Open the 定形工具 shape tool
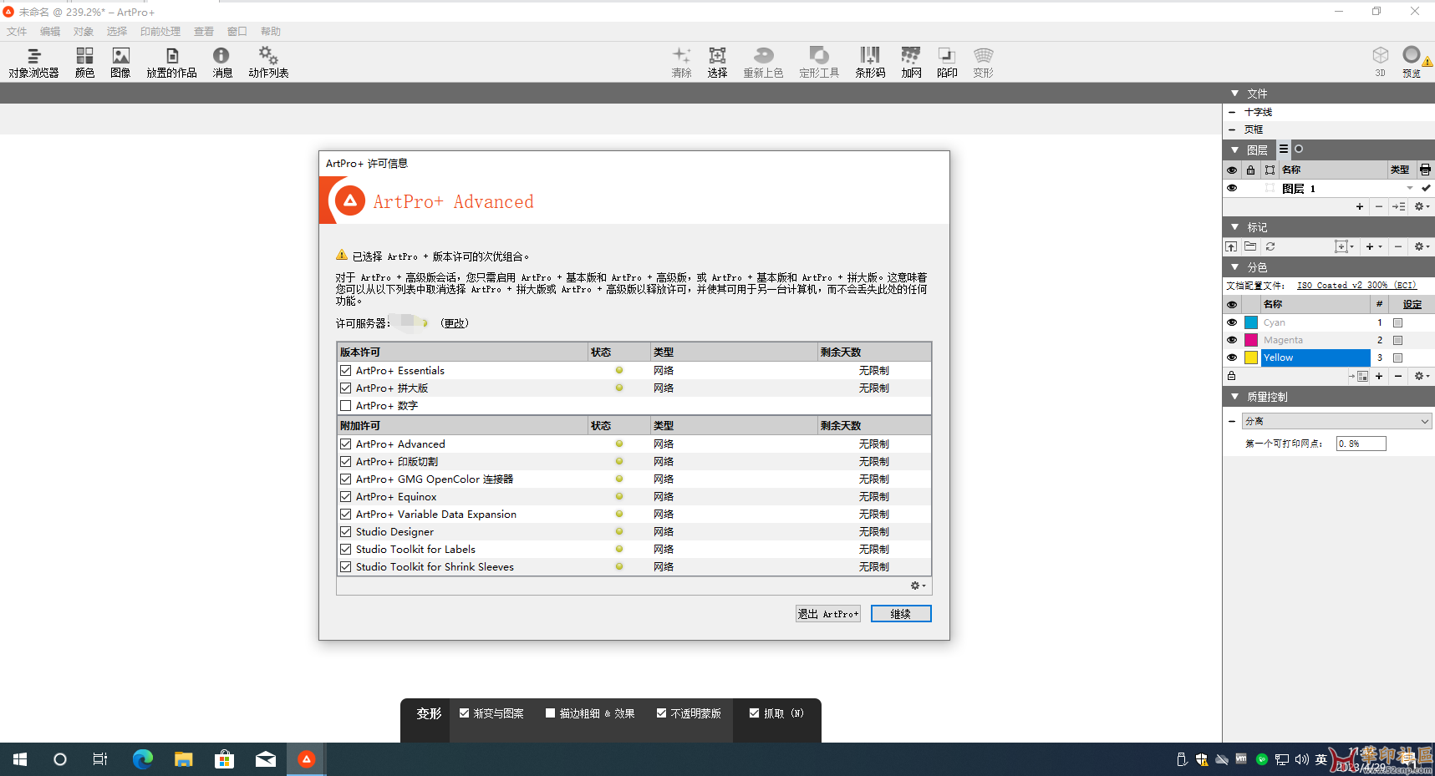Viewport: 1435px width, 776px height. pyautogui.click(x=819, y=63)
